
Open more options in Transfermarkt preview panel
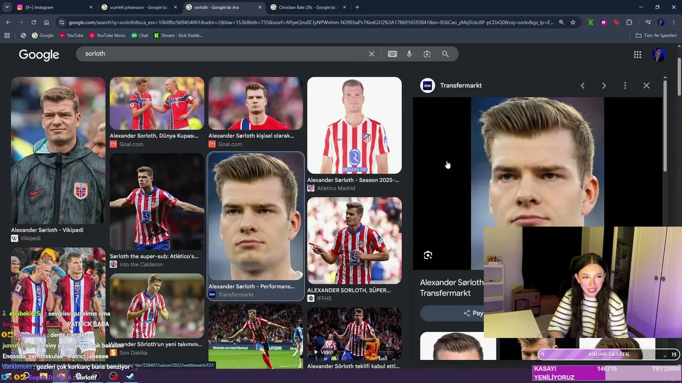pos(625,86)
